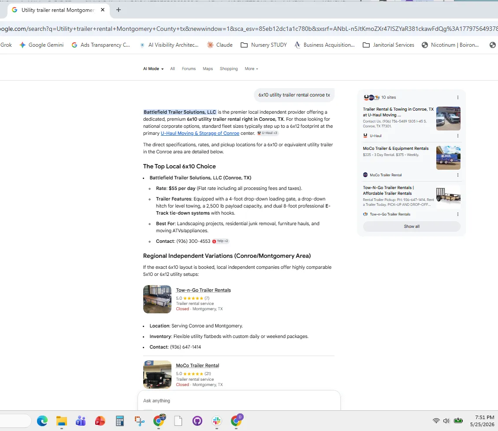The height and width of the screenshot is (431, 498).
Task: Click the Yelp +2 source chip
Action: (x=220, y=241)
